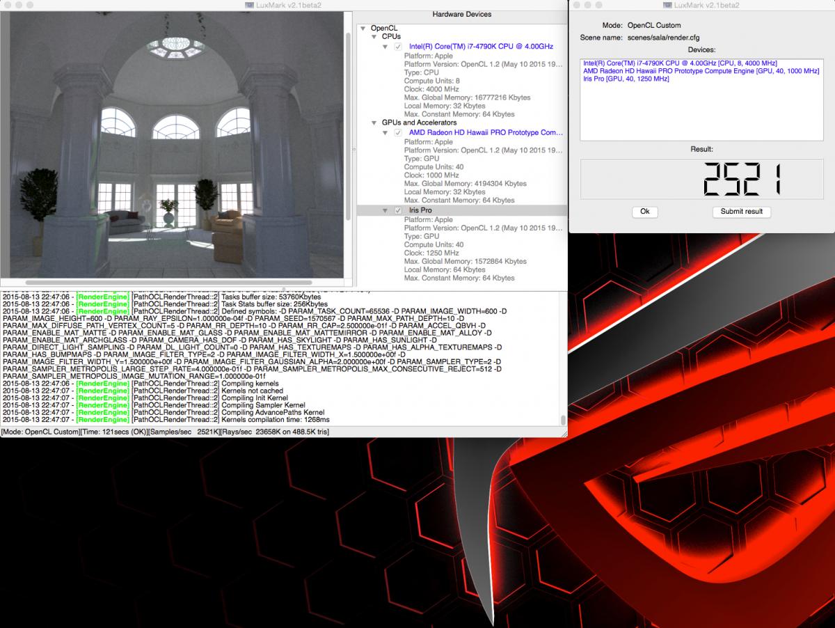Click the 'Clock: 1250 MHz' detail row
Screen dimensions: 835x628
[x=431, y=253]
